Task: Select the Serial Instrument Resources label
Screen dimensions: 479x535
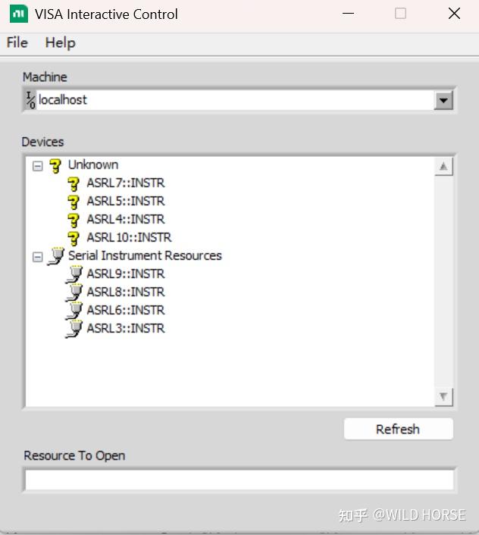Action: (x=145, y=255)
